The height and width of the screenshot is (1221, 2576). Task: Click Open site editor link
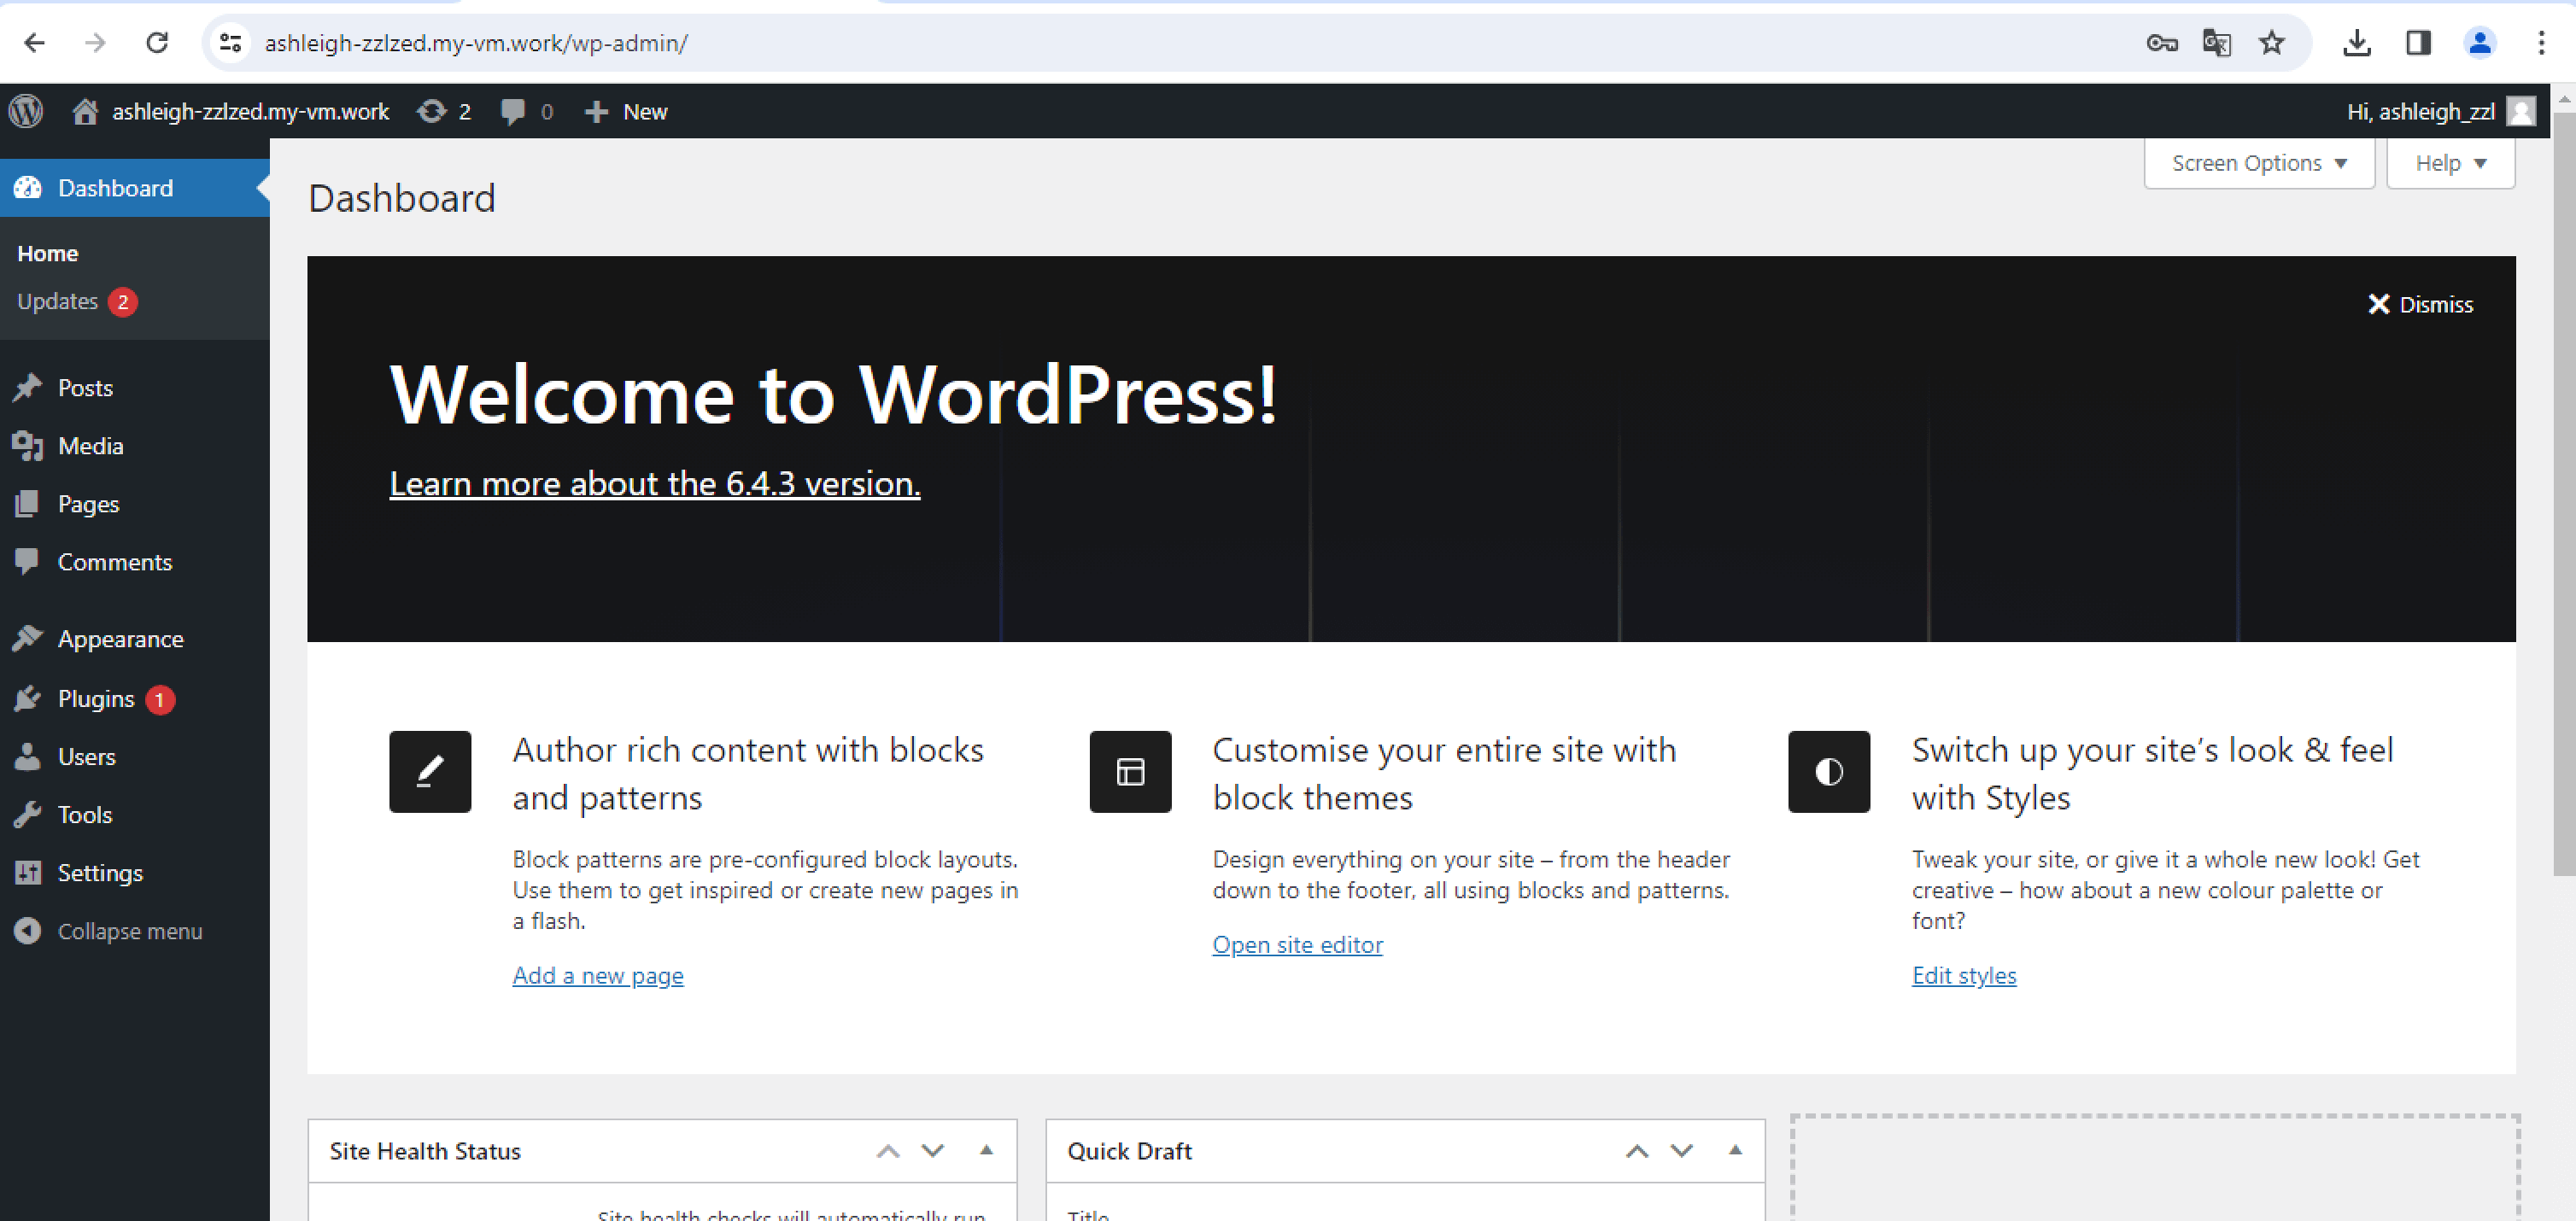pos(1297,945)
